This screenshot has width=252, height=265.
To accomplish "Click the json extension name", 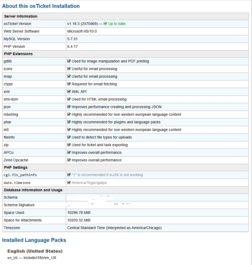I will [x=7, y=107].
